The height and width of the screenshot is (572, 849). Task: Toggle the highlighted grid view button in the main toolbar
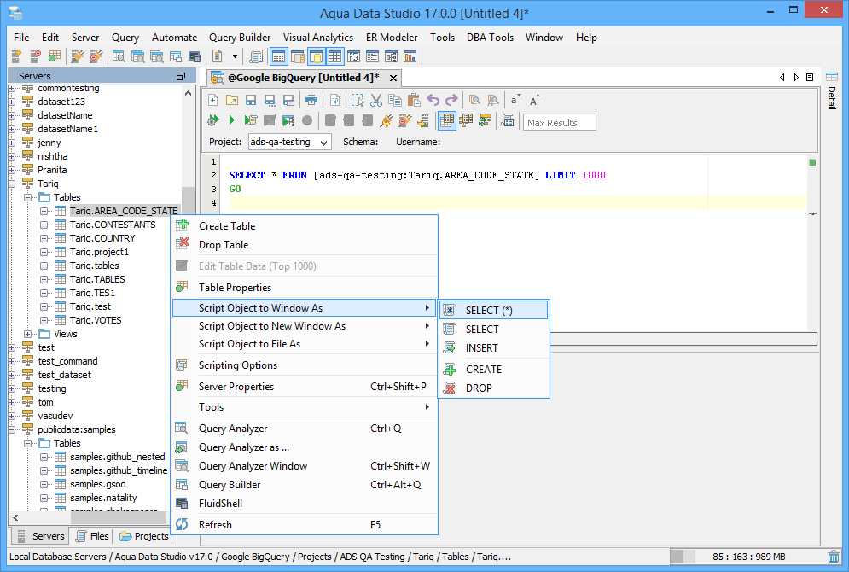click(x=334, y=56)
